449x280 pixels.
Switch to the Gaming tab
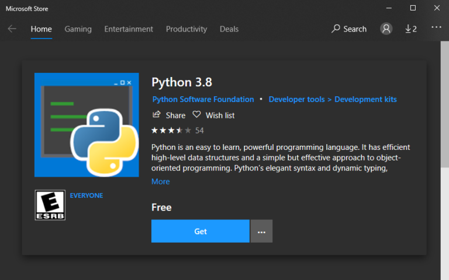pyautogui.click(x=78, y=29)
